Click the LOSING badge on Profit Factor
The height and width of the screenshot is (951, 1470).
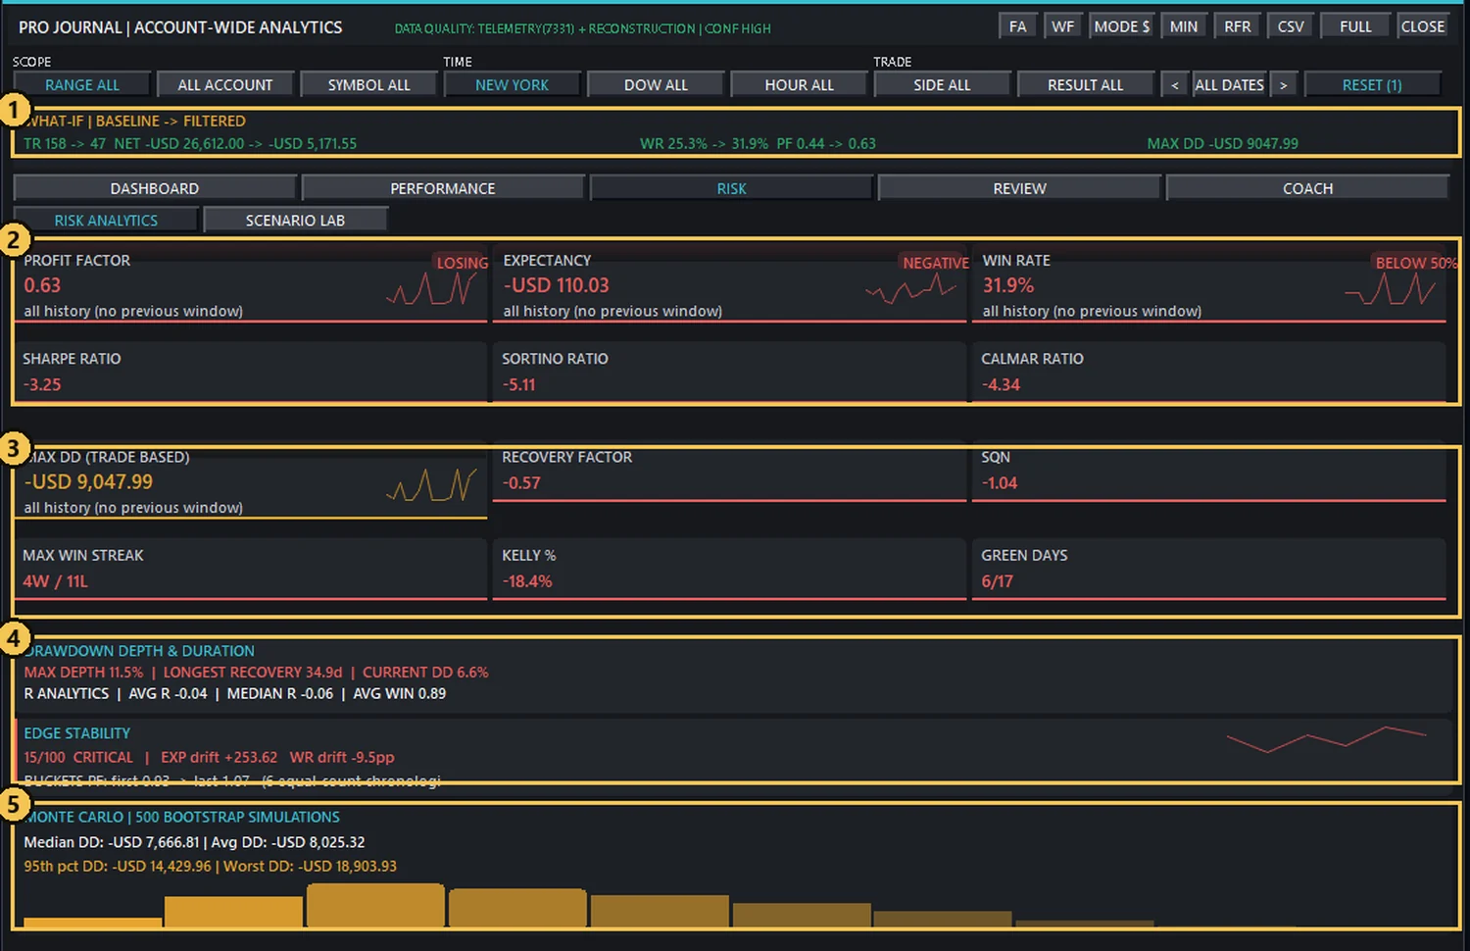click(463, 263)
